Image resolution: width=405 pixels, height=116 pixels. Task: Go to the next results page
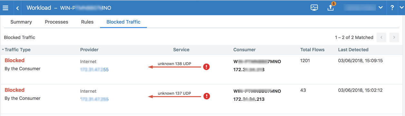[394, 37]
